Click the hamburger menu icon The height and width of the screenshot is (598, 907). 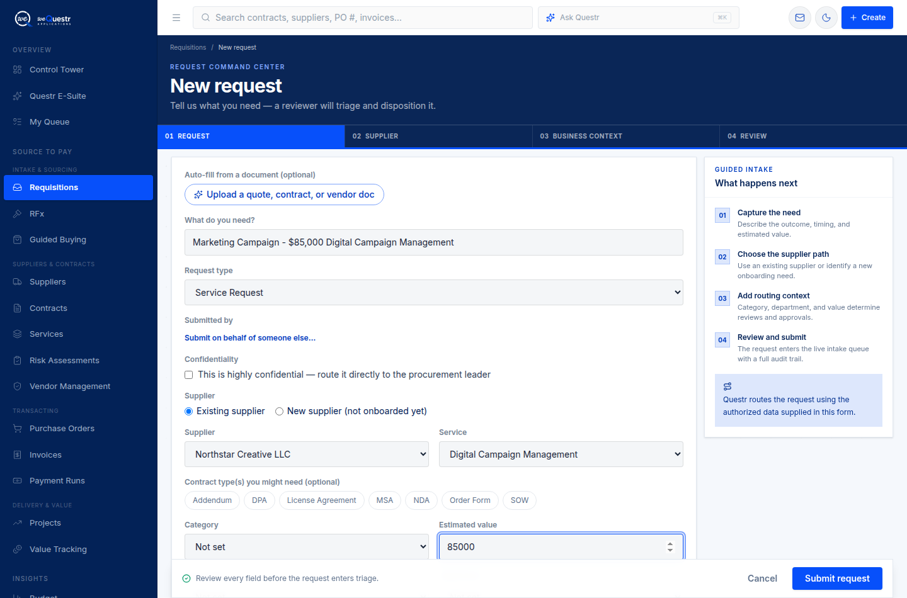(x=176, y=18)
